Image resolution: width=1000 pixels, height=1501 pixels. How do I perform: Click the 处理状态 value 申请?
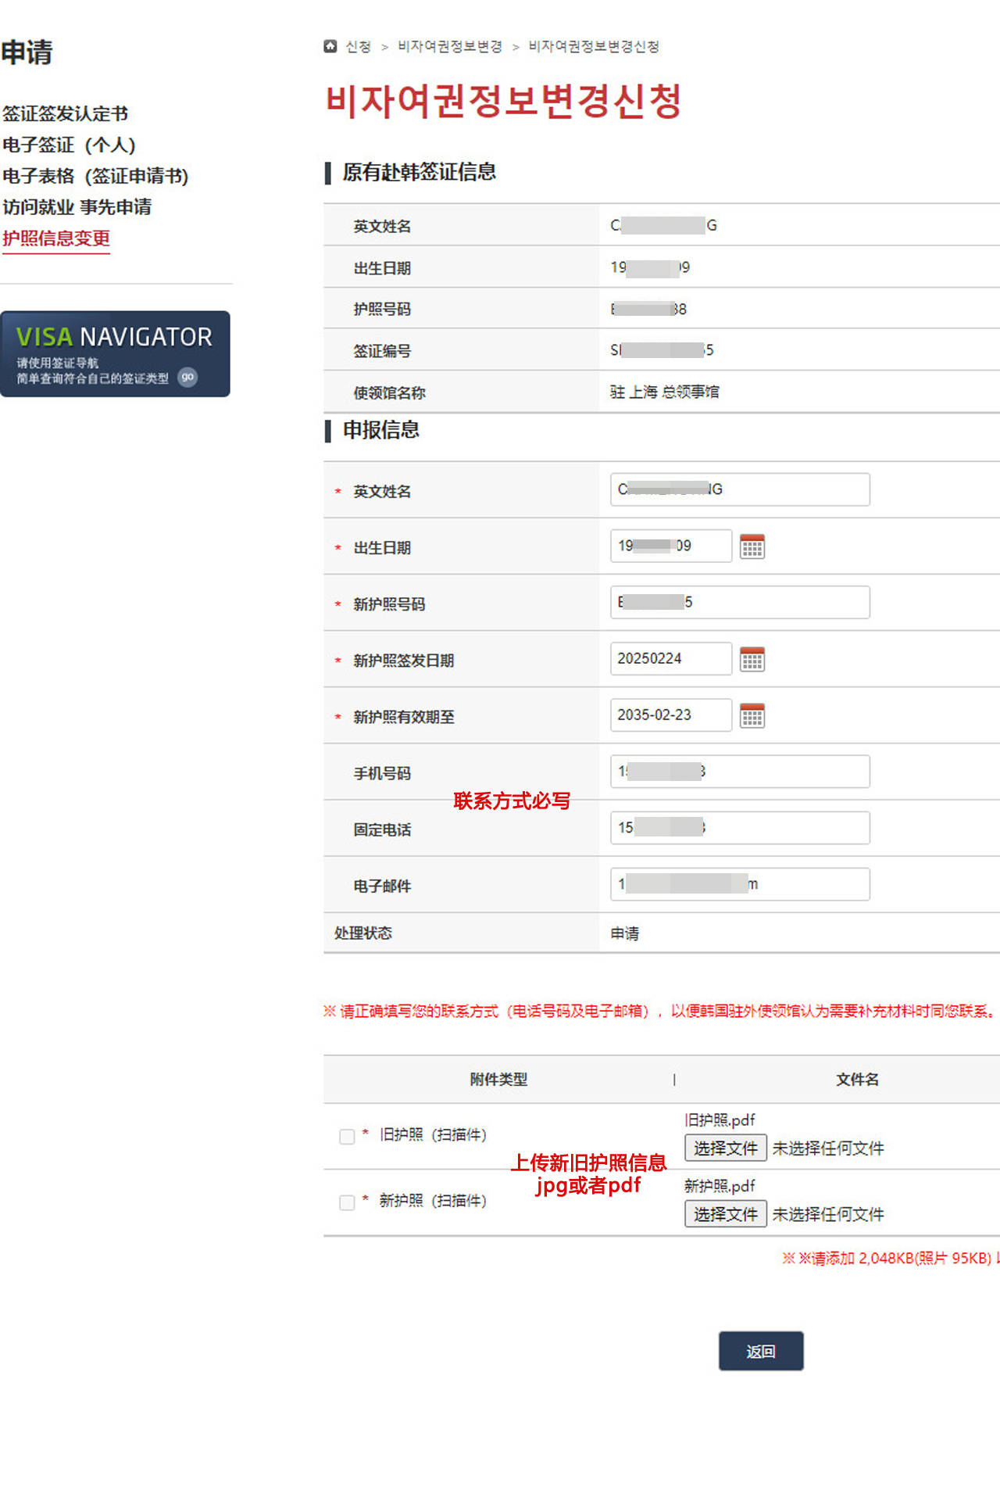point(625,933)
